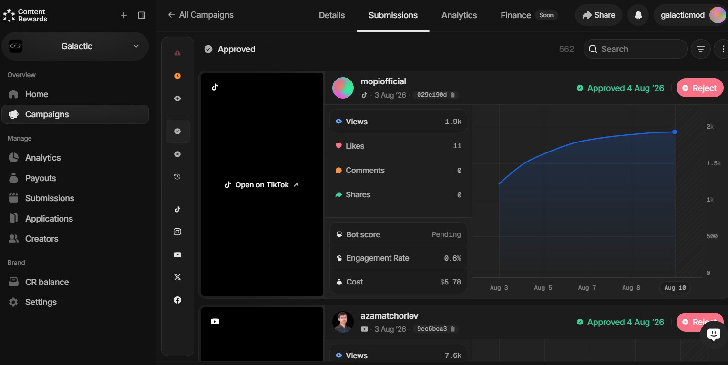This screenshot has width=728, height=365.
Task: Collapse the sidebar with the panel icon
Action: coord(142,15)
